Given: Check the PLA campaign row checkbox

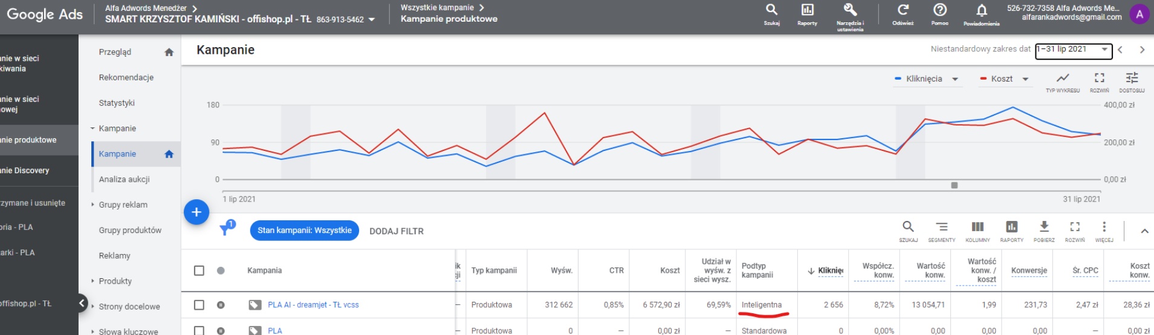Looking at the screenshot, I should [199, 330].
